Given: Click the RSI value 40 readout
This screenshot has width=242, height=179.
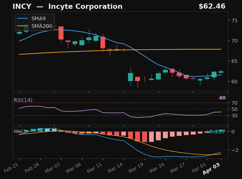Looking at the screenshot, I should 222,98.
